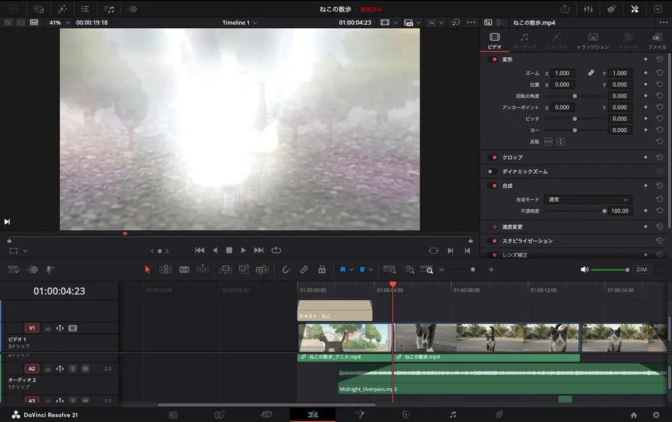The image size is (672, 422).
Task: Toggle linked selection chain icon
Action: click(304, 270)
